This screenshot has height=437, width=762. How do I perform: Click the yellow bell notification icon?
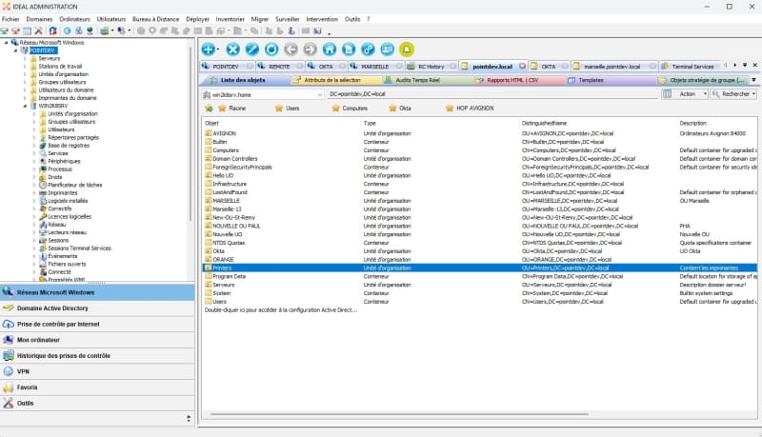click(407, 49)
